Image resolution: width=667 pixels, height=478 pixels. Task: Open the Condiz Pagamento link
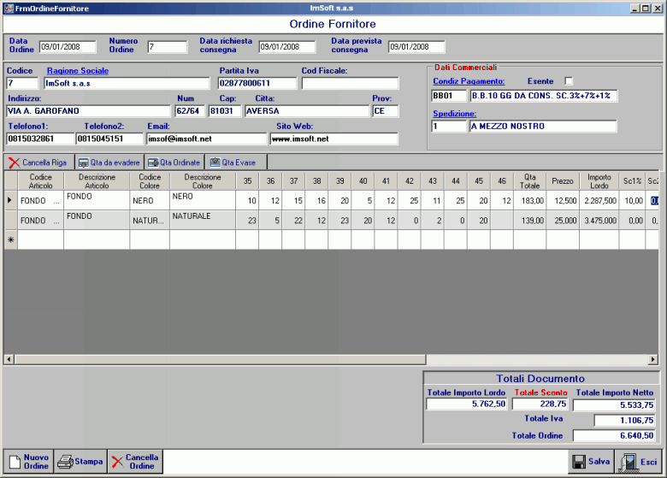point(469,81)
